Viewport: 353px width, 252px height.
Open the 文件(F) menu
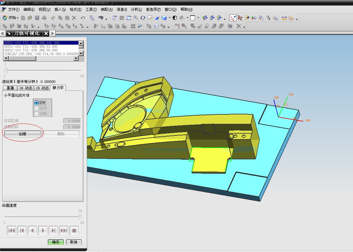click(x=14, y=9)
